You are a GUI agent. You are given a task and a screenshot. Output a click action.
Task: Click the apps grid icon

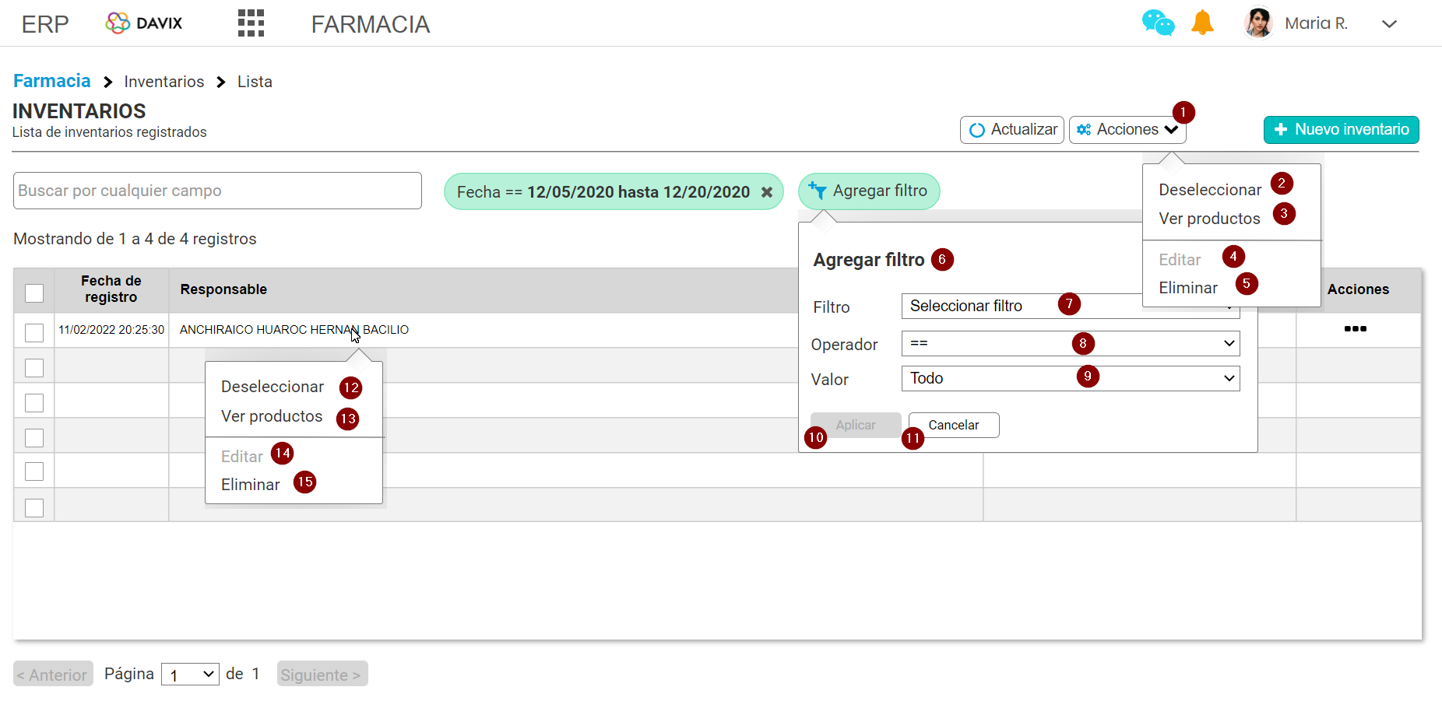tap(250, 23)
